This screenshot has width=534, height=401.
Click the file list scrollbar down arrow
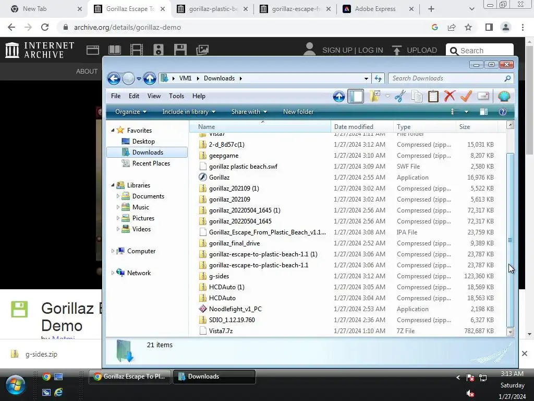tap(510, 332)
